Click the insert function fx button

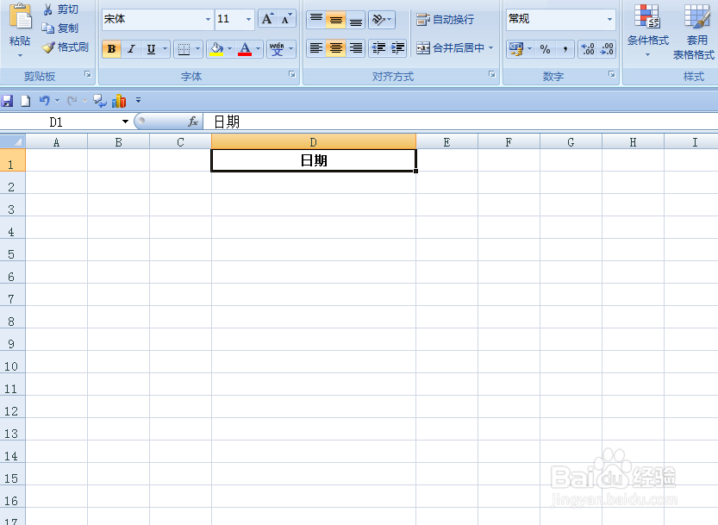(193, 122)
